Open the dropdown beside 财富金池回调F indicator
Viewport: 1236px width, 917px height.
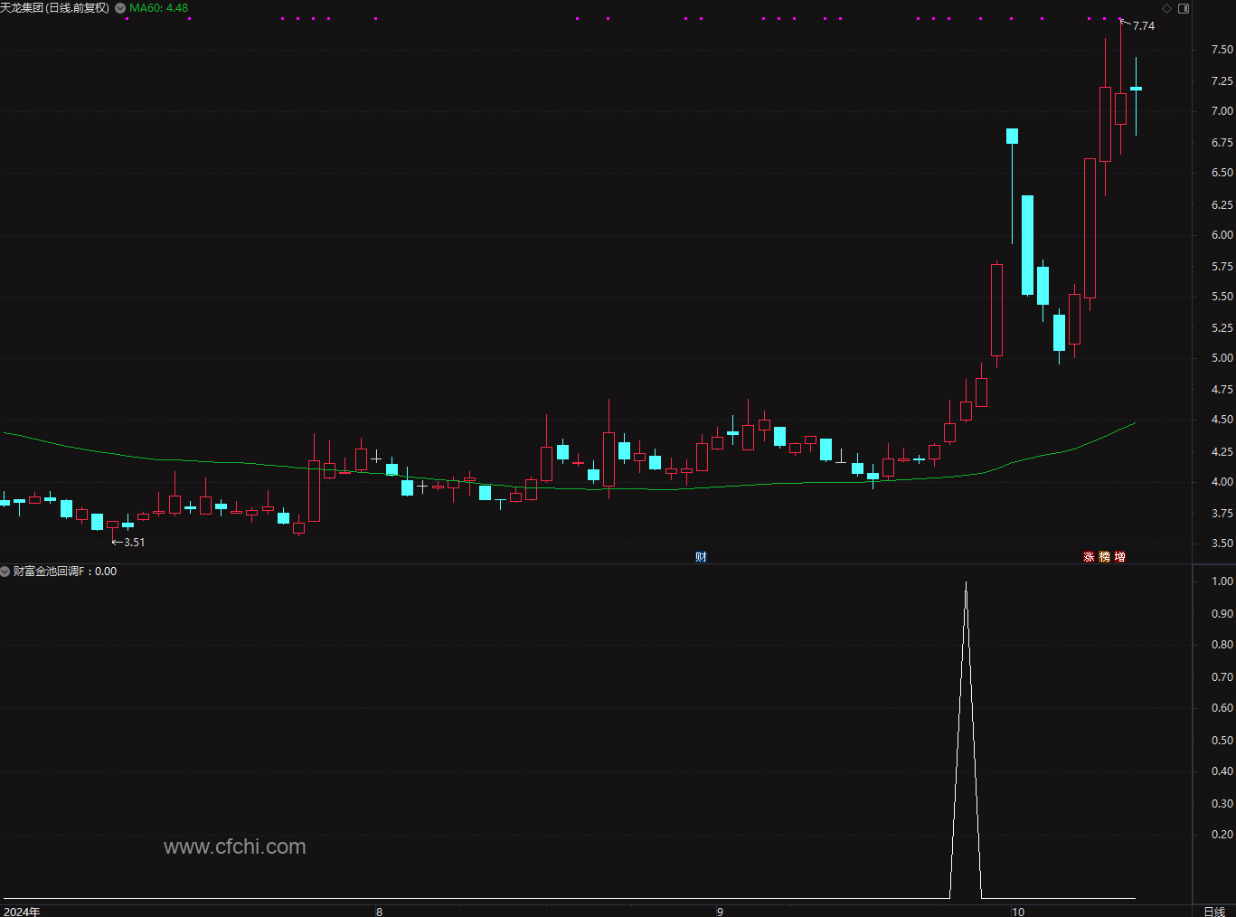[5, 572]
